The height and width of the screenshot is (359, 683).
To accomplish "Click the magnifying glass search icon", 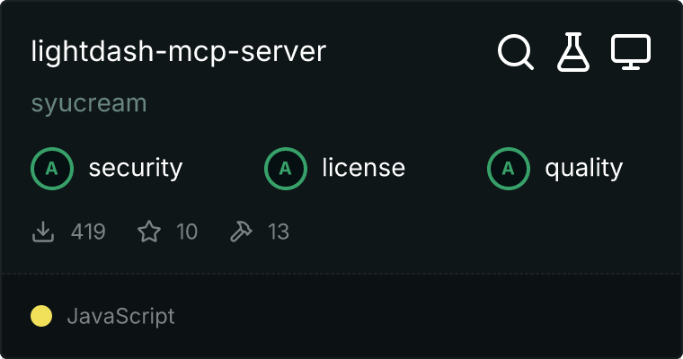I will point(516,53).
